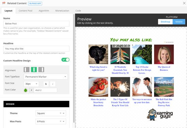Open 'Top 15 Exotic Retreats' link
This screenshot has width=187, height=128.
coord(142,70)
